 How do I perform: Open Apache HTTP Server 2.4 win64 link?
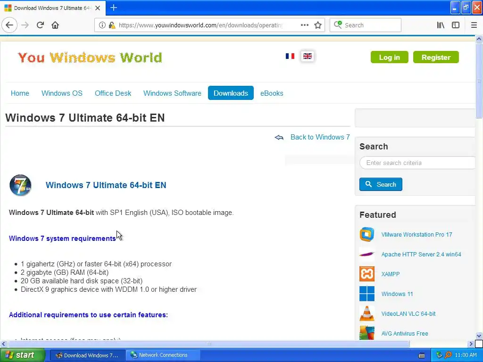tap(421, 254)
